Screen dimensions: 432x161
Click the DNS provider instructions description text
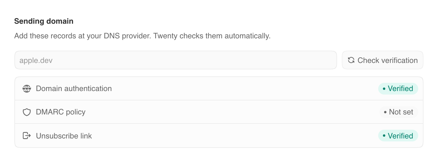pos(142,36)
